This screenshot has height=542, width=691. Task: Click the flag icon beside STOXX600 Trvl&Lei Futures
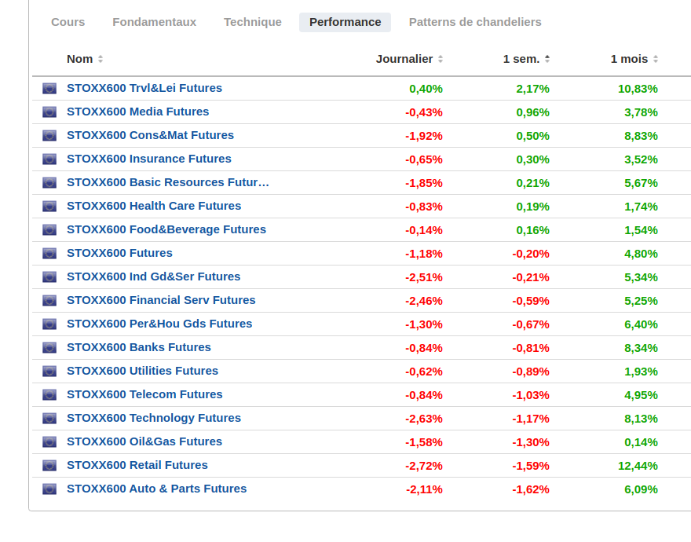49,89
